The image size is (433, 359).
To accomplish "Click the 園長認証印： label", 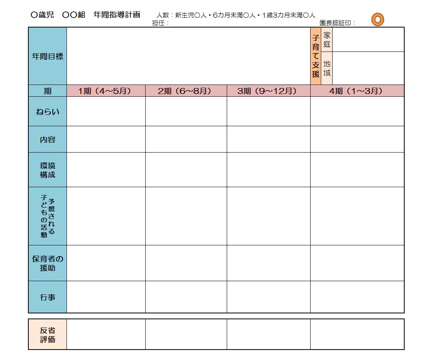I will [337, 23].
